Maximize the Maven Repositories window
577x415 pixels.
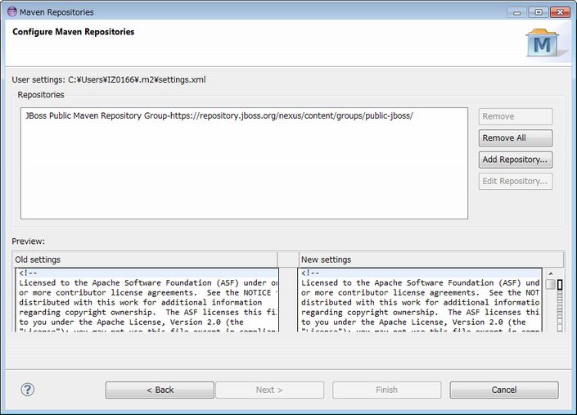tap(538, 12)
